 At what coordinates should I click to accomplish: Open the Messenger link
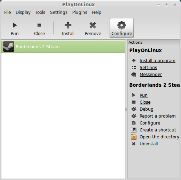(151, 75)
